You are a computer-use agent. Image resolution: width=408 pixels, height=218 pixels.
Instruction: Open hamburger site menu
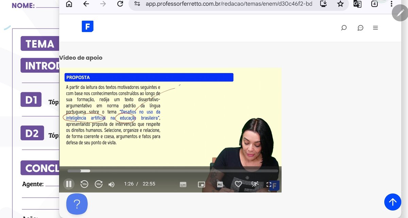(375, 28)
